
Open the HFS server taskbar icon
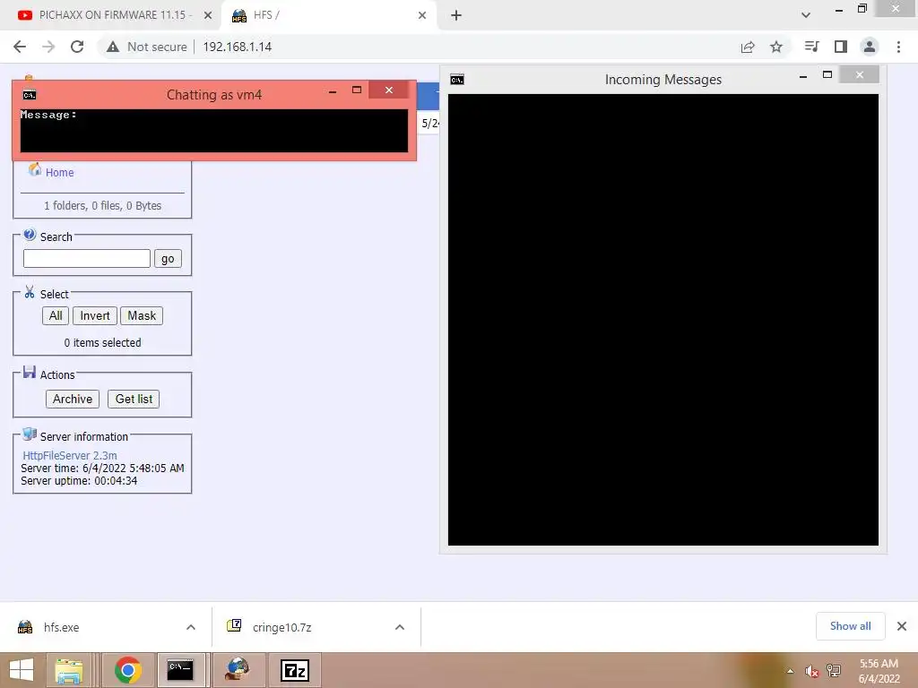pyautogui.click(x=237, y=670)
